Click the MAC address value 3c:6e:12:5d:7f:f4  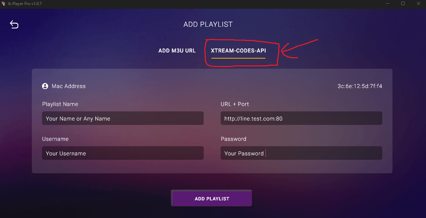click(x=360, y=86)
